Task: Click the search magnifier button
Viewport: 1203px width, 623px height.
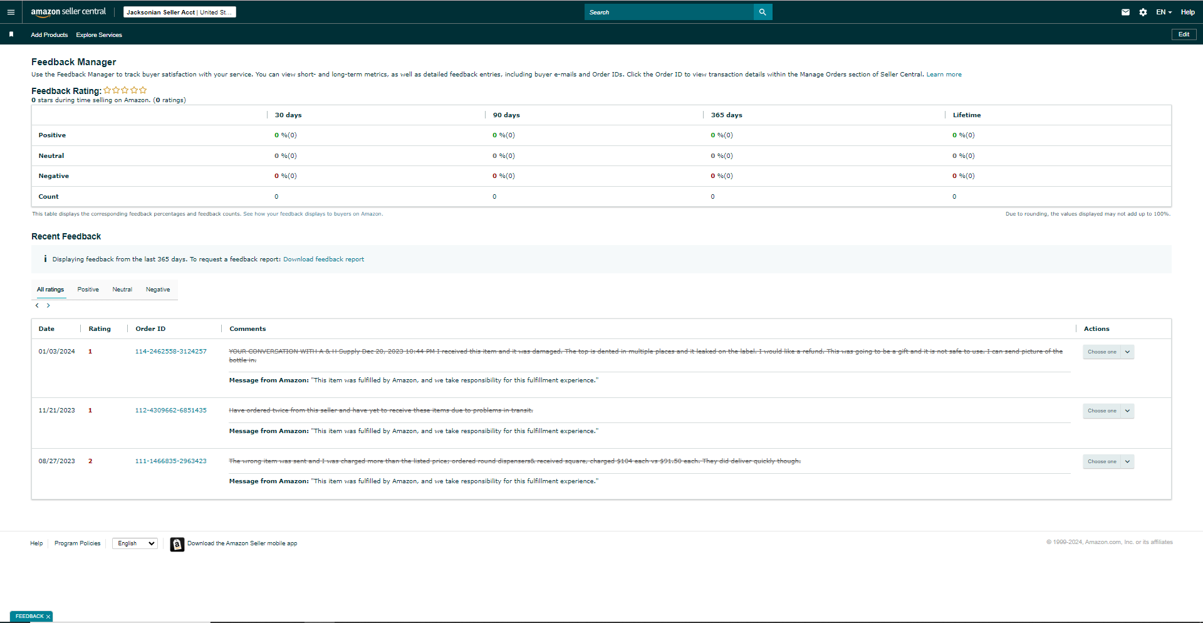Action: click(763, 12)
